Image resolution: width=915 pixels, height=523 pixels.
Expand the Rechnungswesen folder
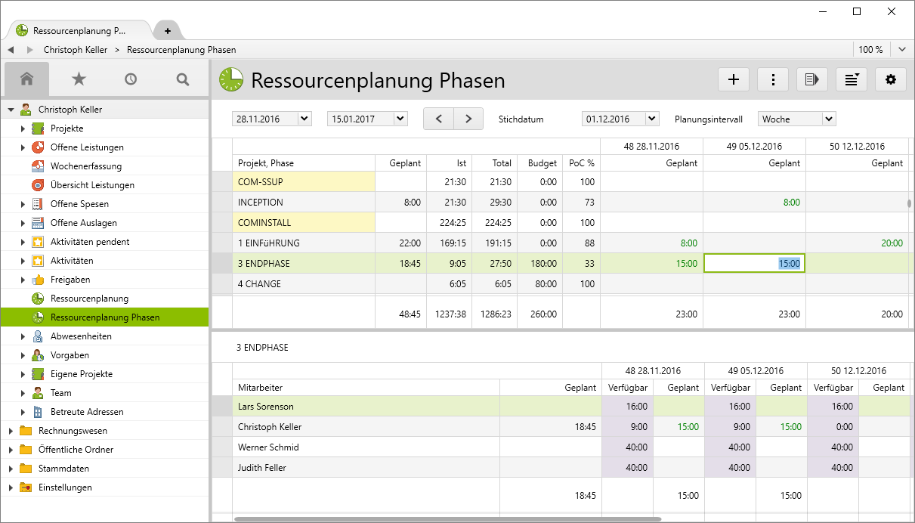coord(11,431)
